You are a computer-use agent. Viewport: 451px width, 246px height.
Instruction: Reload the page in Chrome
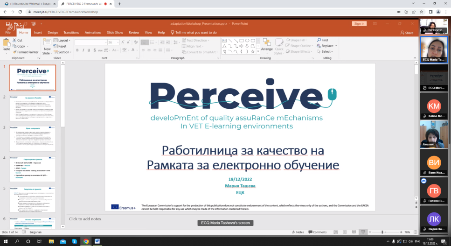(x=20, y=12)
